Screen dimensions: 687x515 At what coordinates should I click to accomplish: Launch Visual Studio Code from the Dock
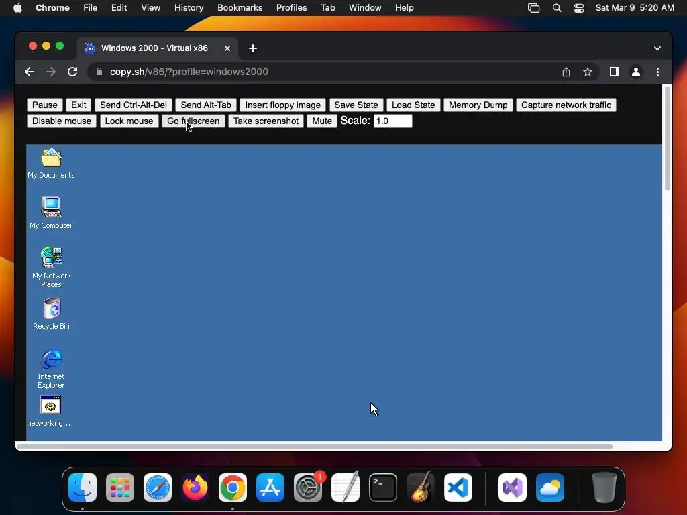(458, 487)
